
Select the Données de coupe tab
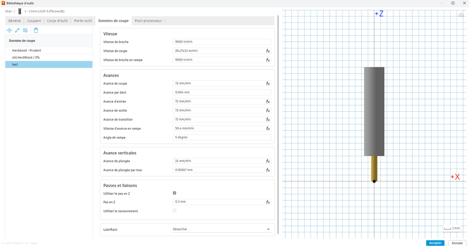[x=114, y=21]
